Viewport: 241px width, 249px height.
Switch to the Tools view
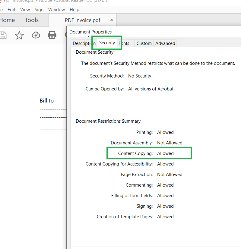coord(32,20)
